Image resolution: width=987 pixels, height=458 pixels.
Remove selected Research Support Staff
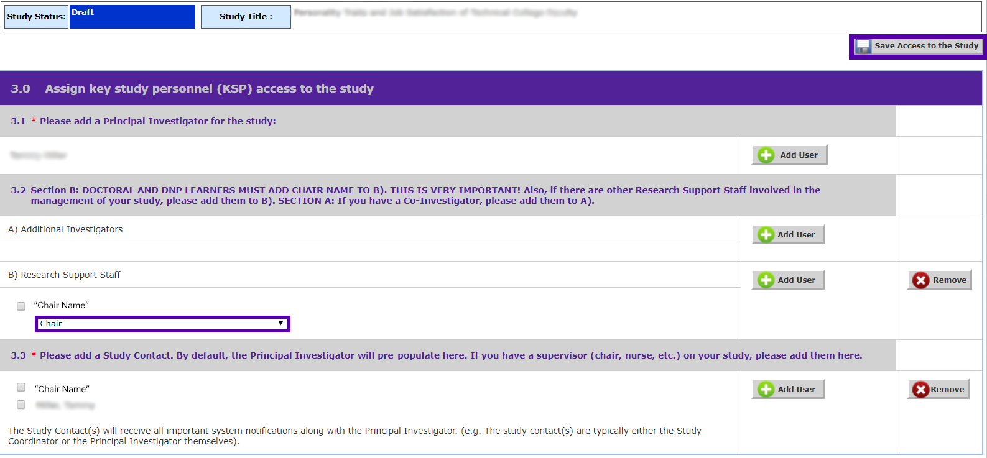point(940,280)
